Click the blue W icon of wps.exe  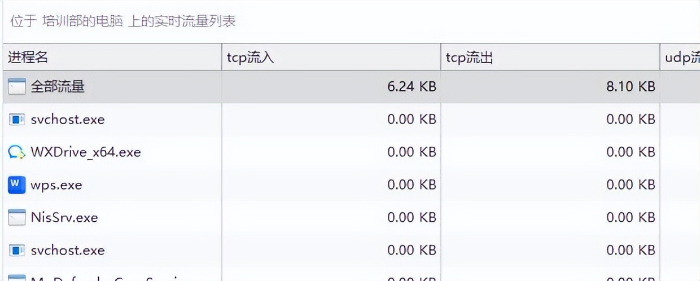coord(16,185)
